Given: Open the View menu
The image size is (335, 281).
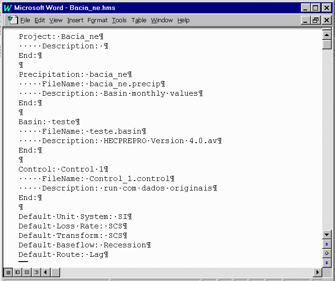Looking at the screenshot, I should point(56,20).
